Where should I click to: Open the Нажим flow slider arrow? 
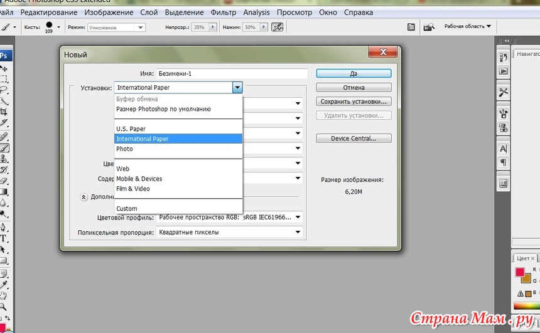[x=264, y=27]
